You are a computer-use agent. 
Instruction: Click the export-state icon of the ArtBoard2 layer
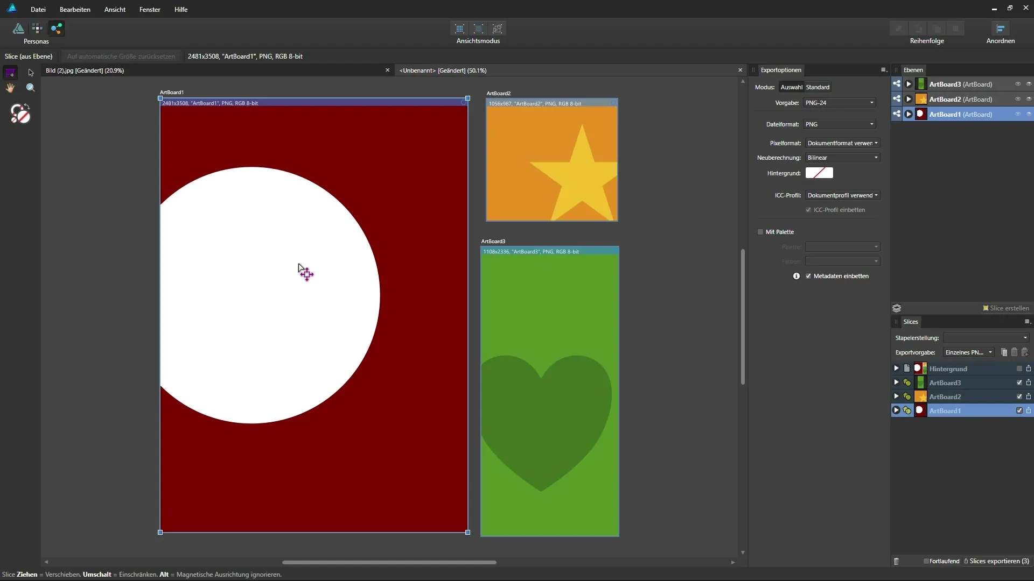897,99
